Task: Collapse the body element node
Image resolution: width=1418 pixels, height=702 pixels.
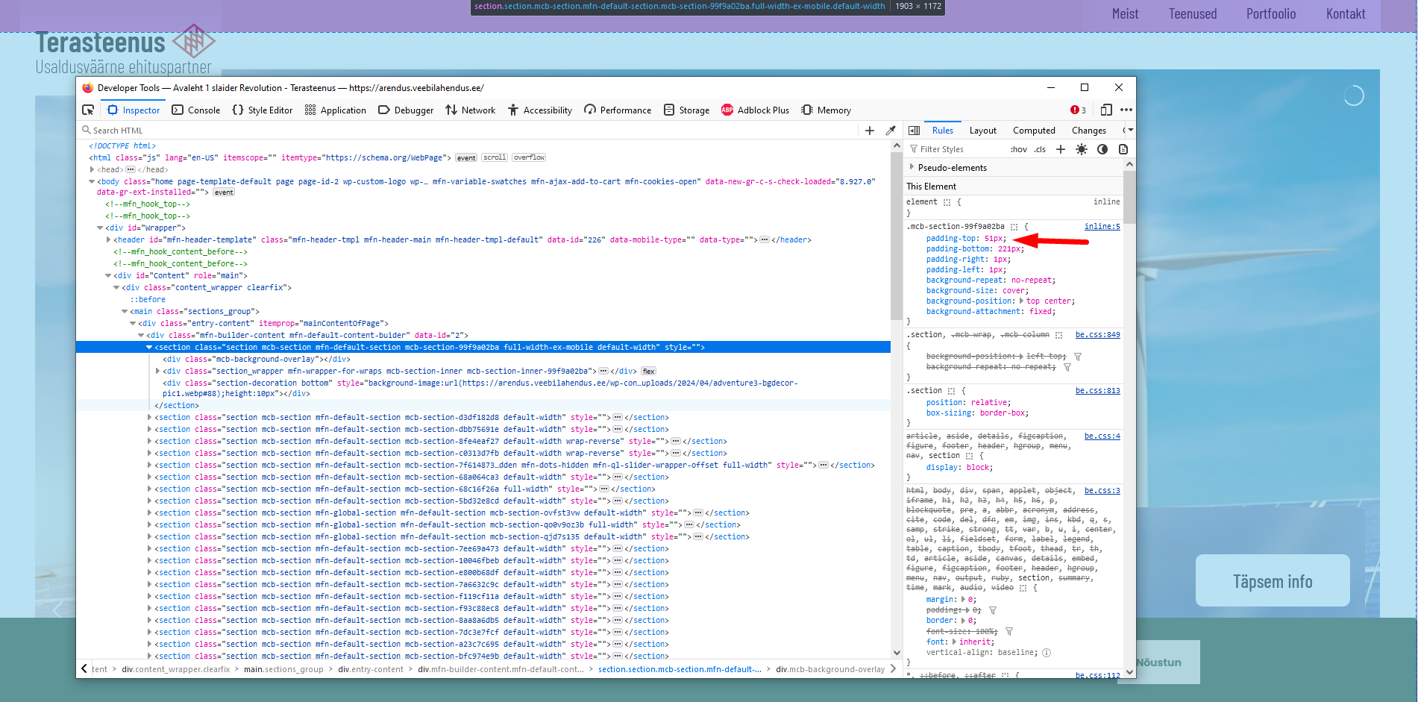Action: (92, 181)
